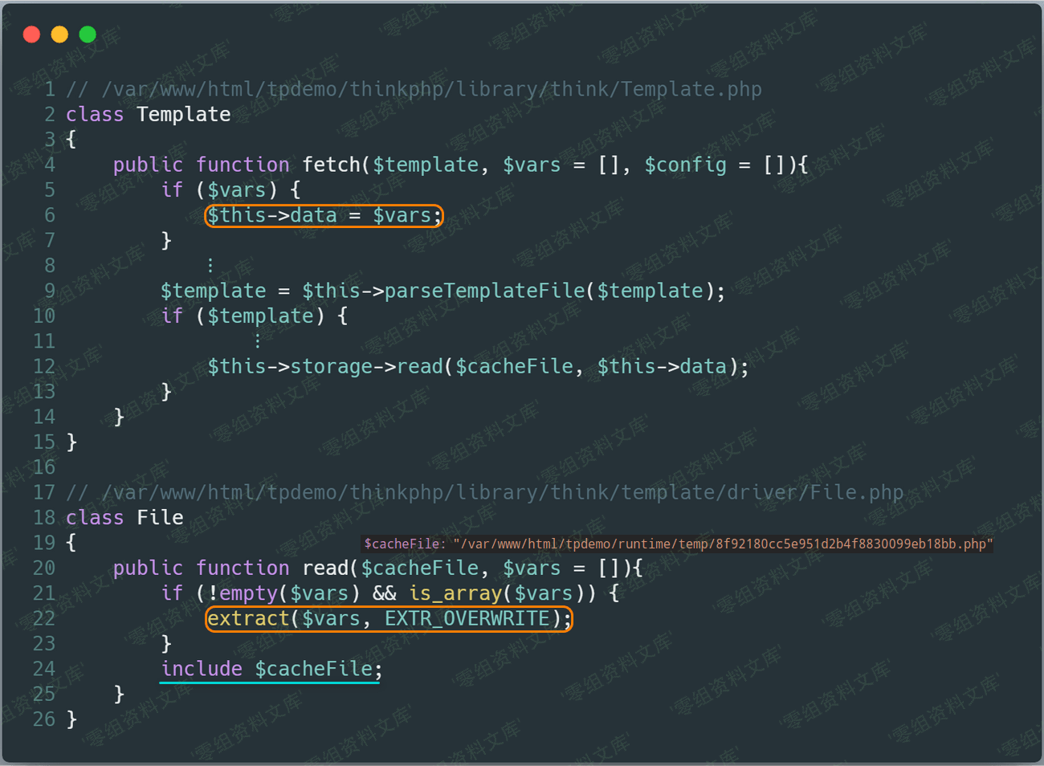Click the green maximize window dot
The height and width of the screenshot is (766, 1044).
[88, 35]
